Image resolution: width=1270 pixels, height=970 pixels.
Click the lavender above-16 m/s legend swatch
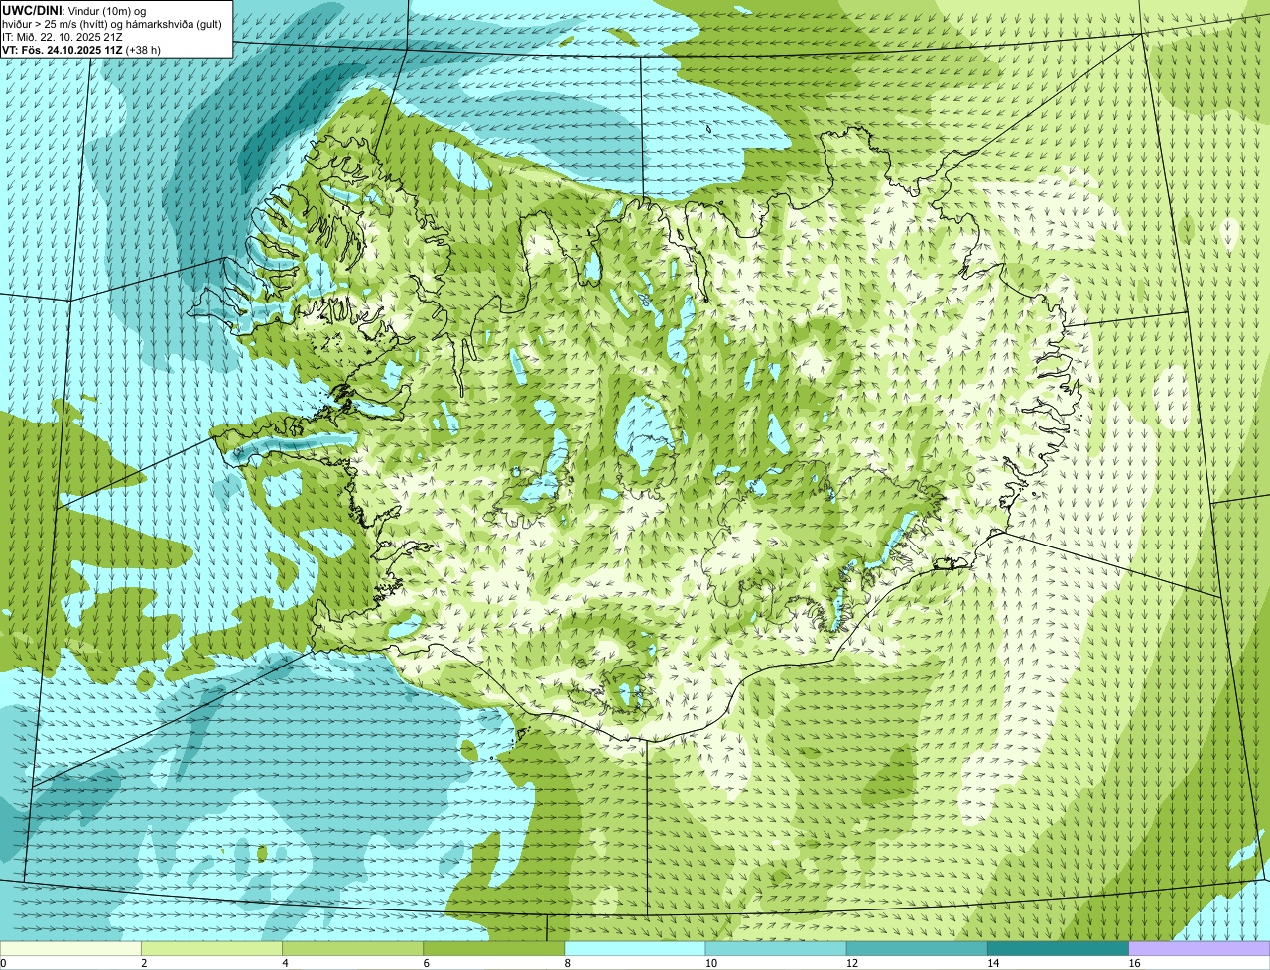click(1200, 948)
